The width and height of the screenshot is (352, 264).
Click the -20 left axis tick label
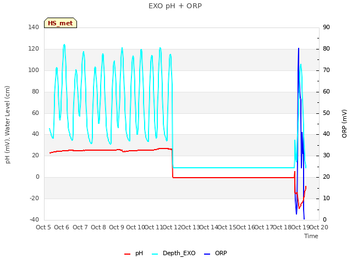34,199
